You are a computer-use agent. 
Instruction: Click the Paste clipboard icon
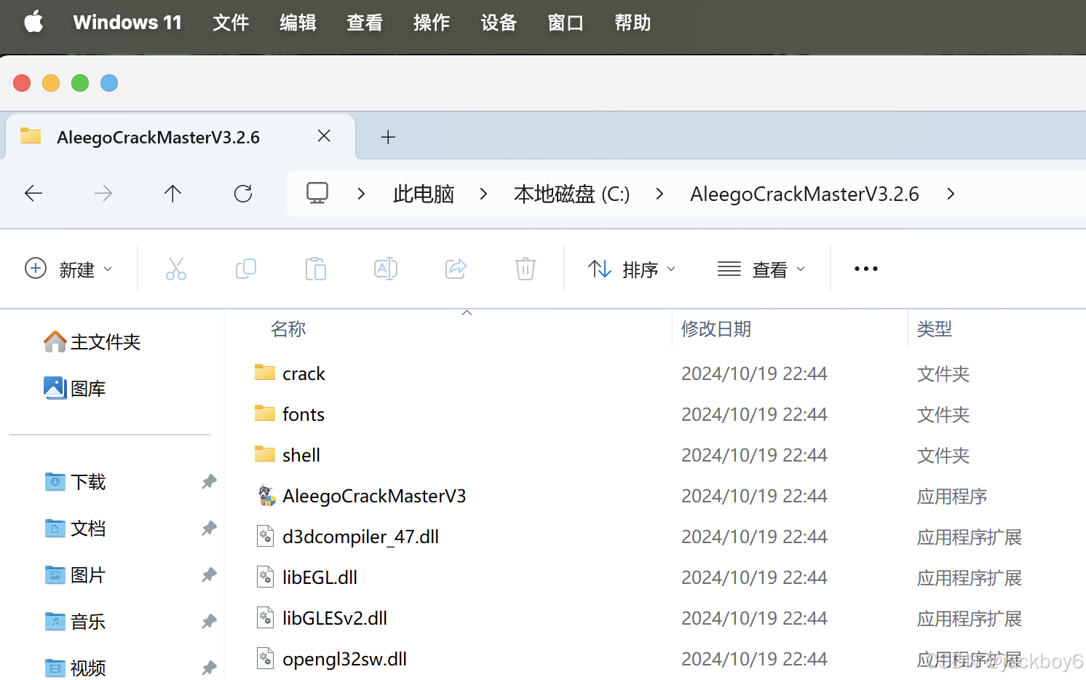pyautogui.click(x=316, y=269)
